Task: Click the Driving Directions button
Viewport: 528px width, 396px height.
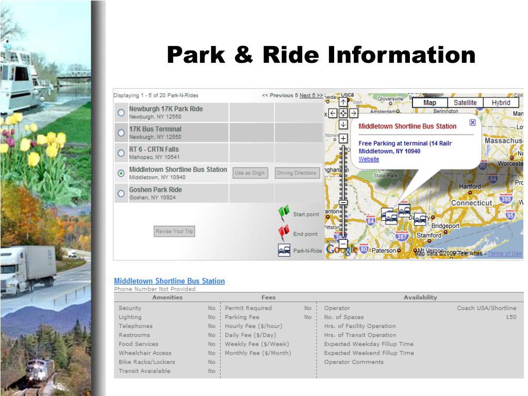Action: (x=296, y=173)
